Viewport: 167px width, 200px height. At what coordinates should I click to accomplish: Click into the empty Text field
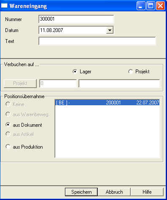(97, 41)
